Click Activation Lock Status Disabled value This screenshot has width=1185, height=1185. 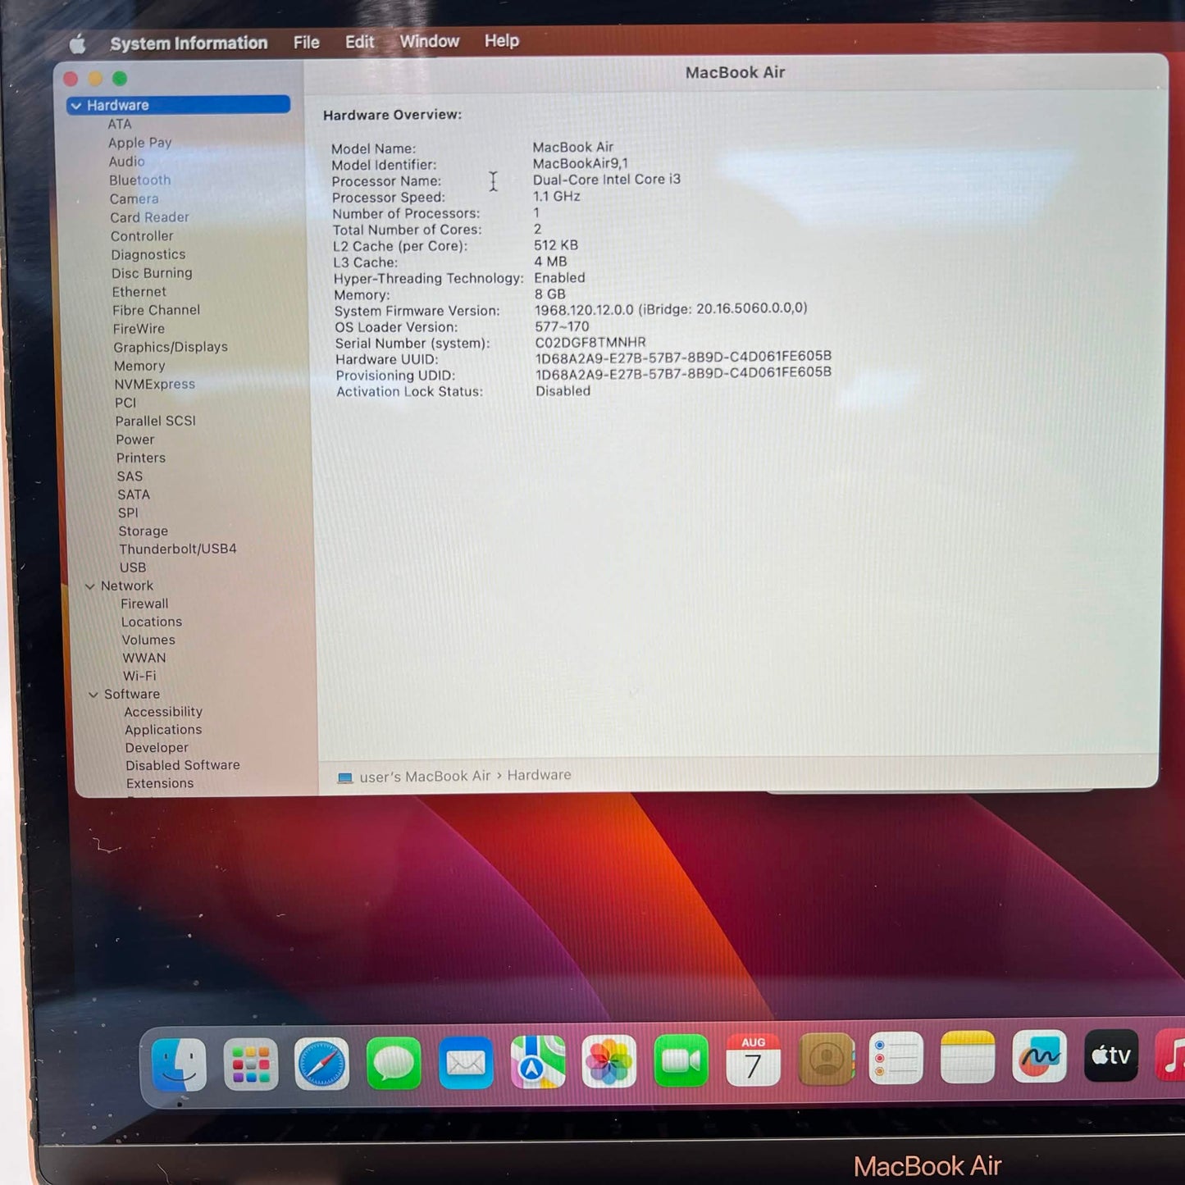click(x=563, y=391)
